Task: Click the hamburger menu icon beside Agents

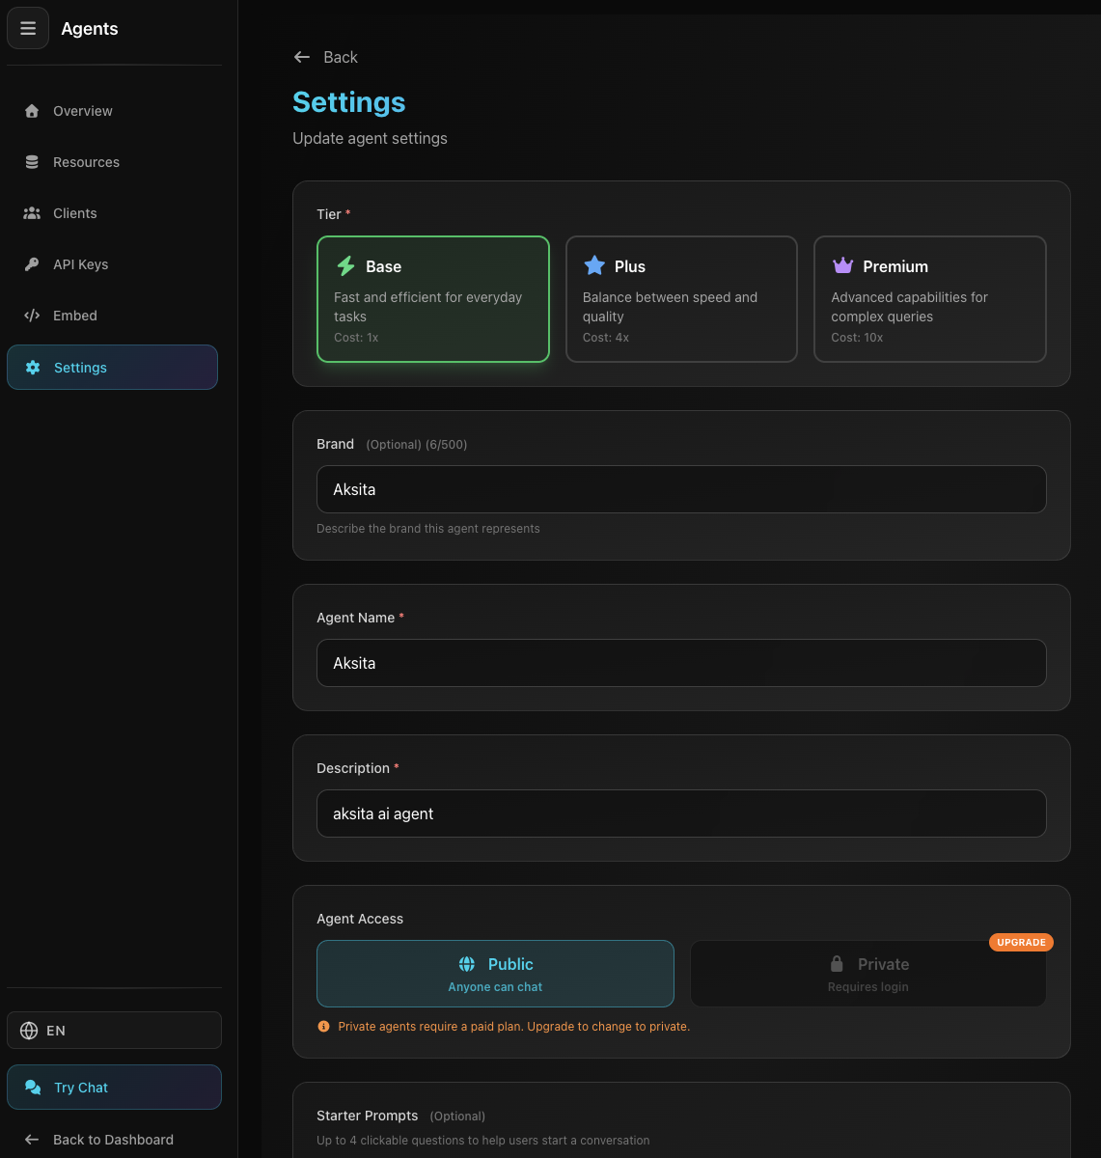Action: (28, 29)
